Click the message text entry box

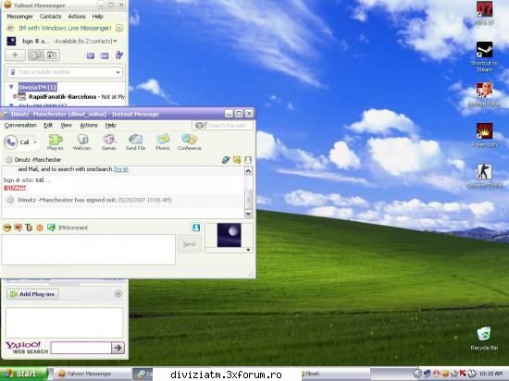(88, 250)
